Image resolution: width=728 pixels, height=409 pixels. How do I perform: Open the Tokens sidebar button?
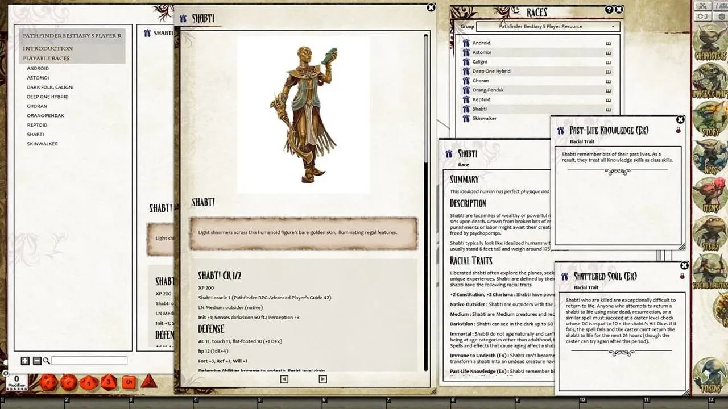pos(710,375)
